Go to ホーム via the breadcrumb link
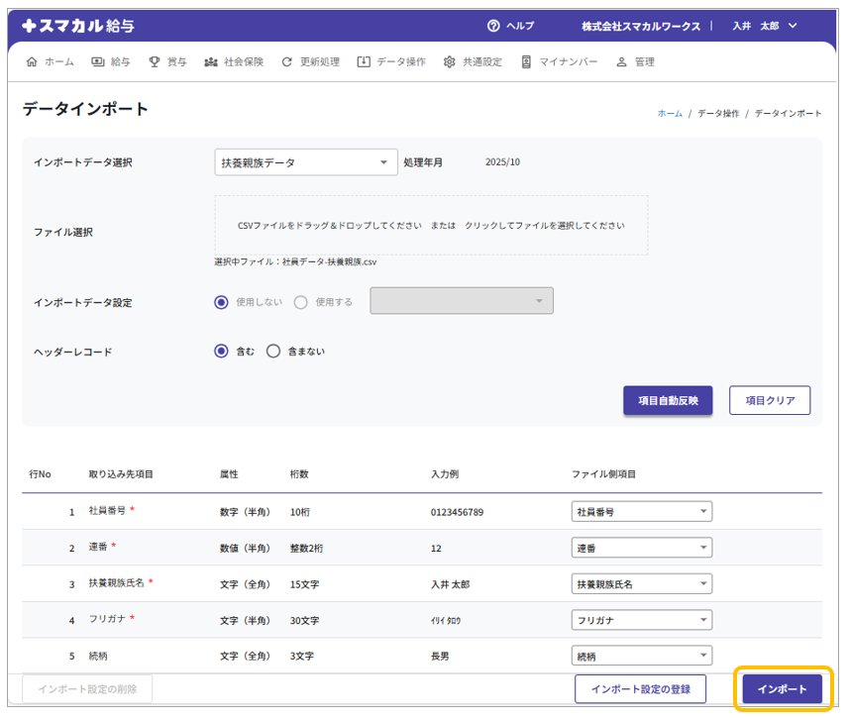The height and width of the screenshot is (718, 848). [x=670, y=114]
